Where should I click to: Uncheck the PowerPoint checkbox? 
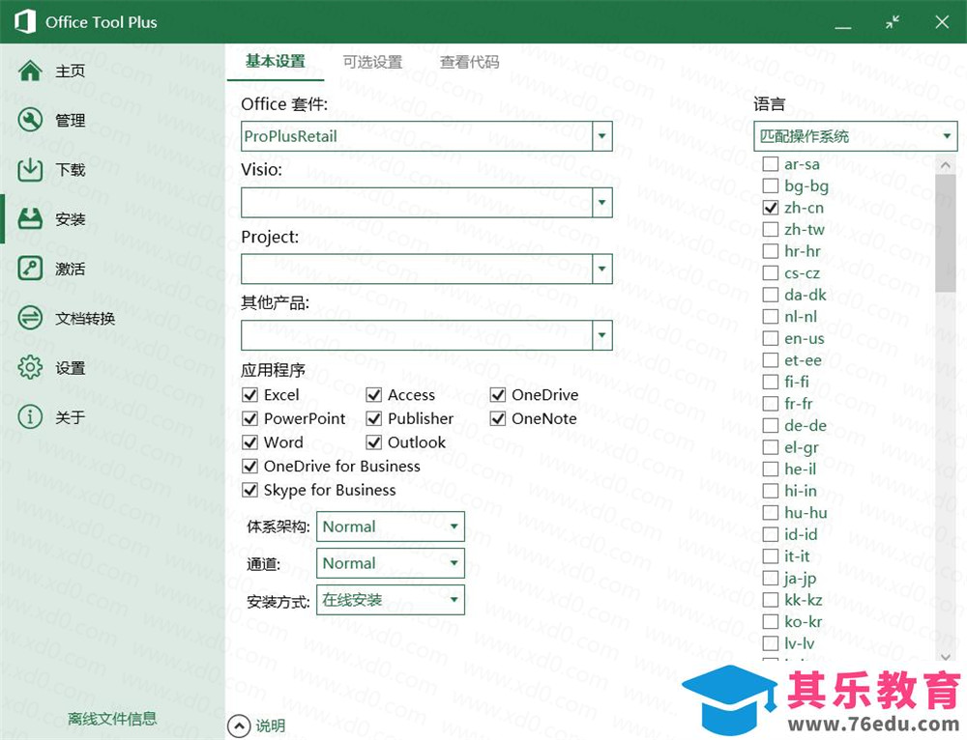point(249,419)
